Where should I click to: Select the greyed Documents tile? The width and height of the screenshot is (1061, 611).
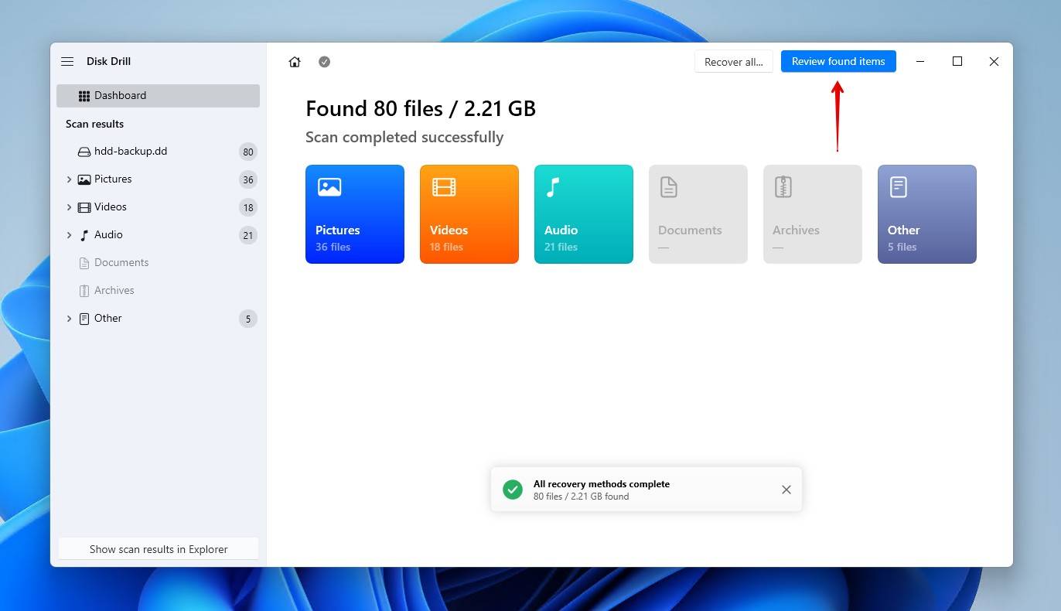pos(698,214)
